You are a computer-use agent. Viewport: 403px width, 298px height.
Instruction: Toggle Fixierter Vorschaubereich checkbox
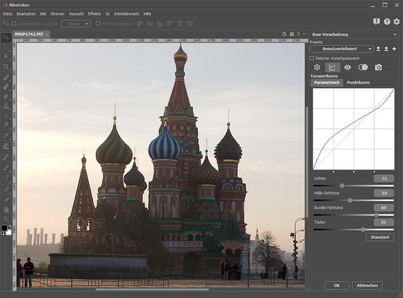tap(312, 58)
